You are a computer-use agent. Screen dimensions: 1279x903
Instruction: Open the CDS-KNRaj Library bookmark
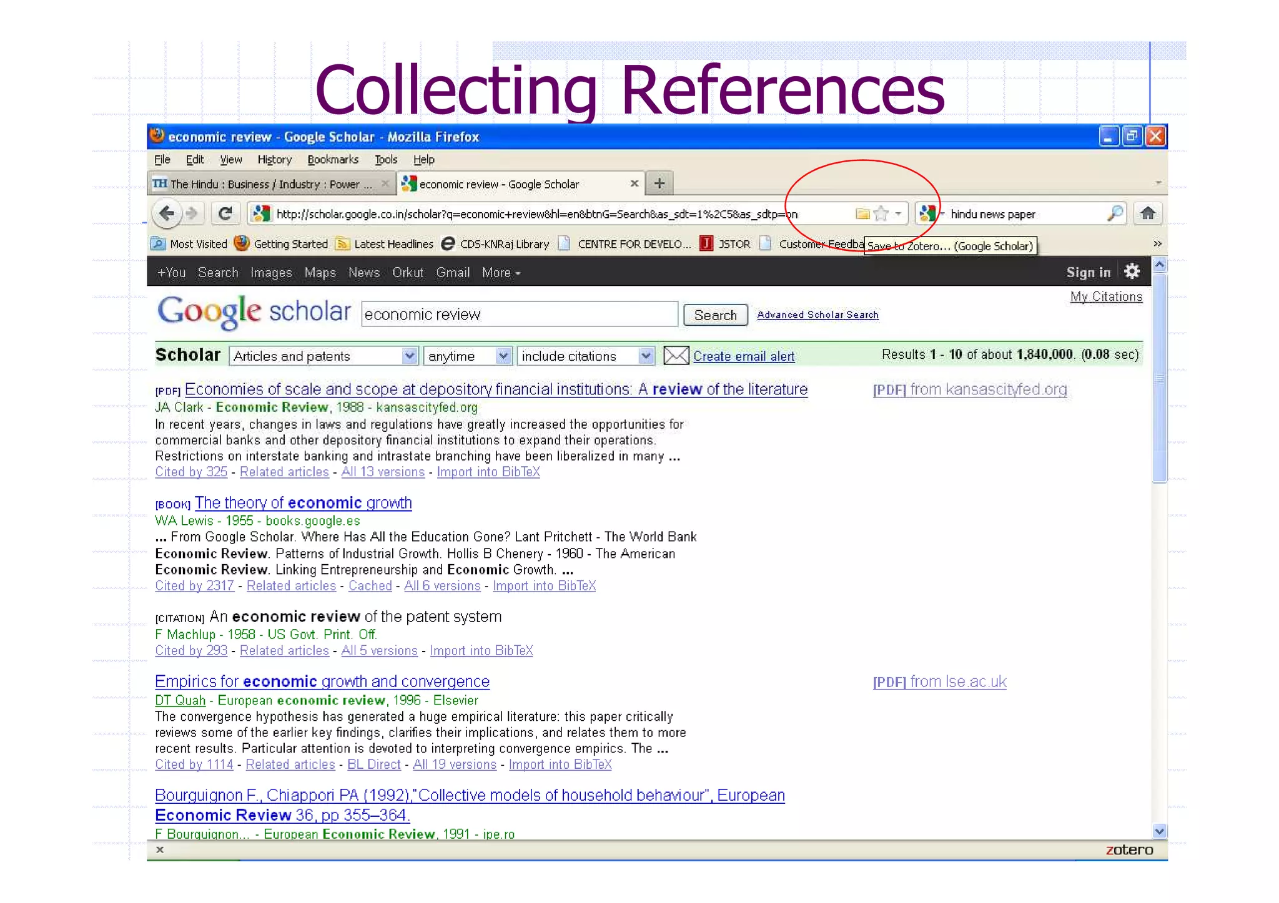click(x=495, y=244)
